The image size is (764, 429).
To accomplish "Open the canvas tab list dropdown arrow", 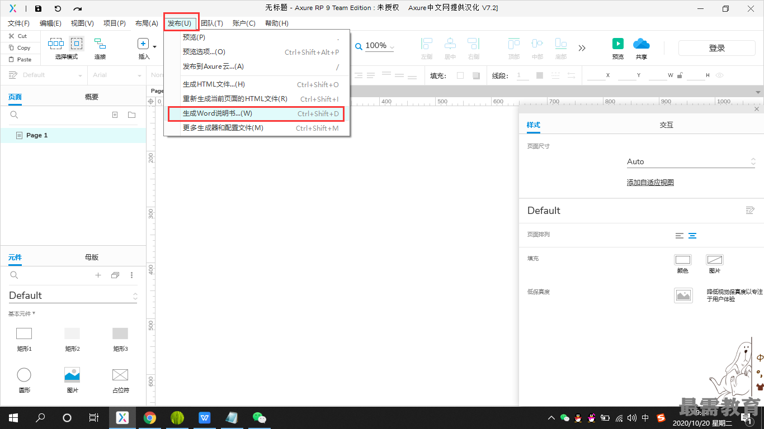I will 758,92.
